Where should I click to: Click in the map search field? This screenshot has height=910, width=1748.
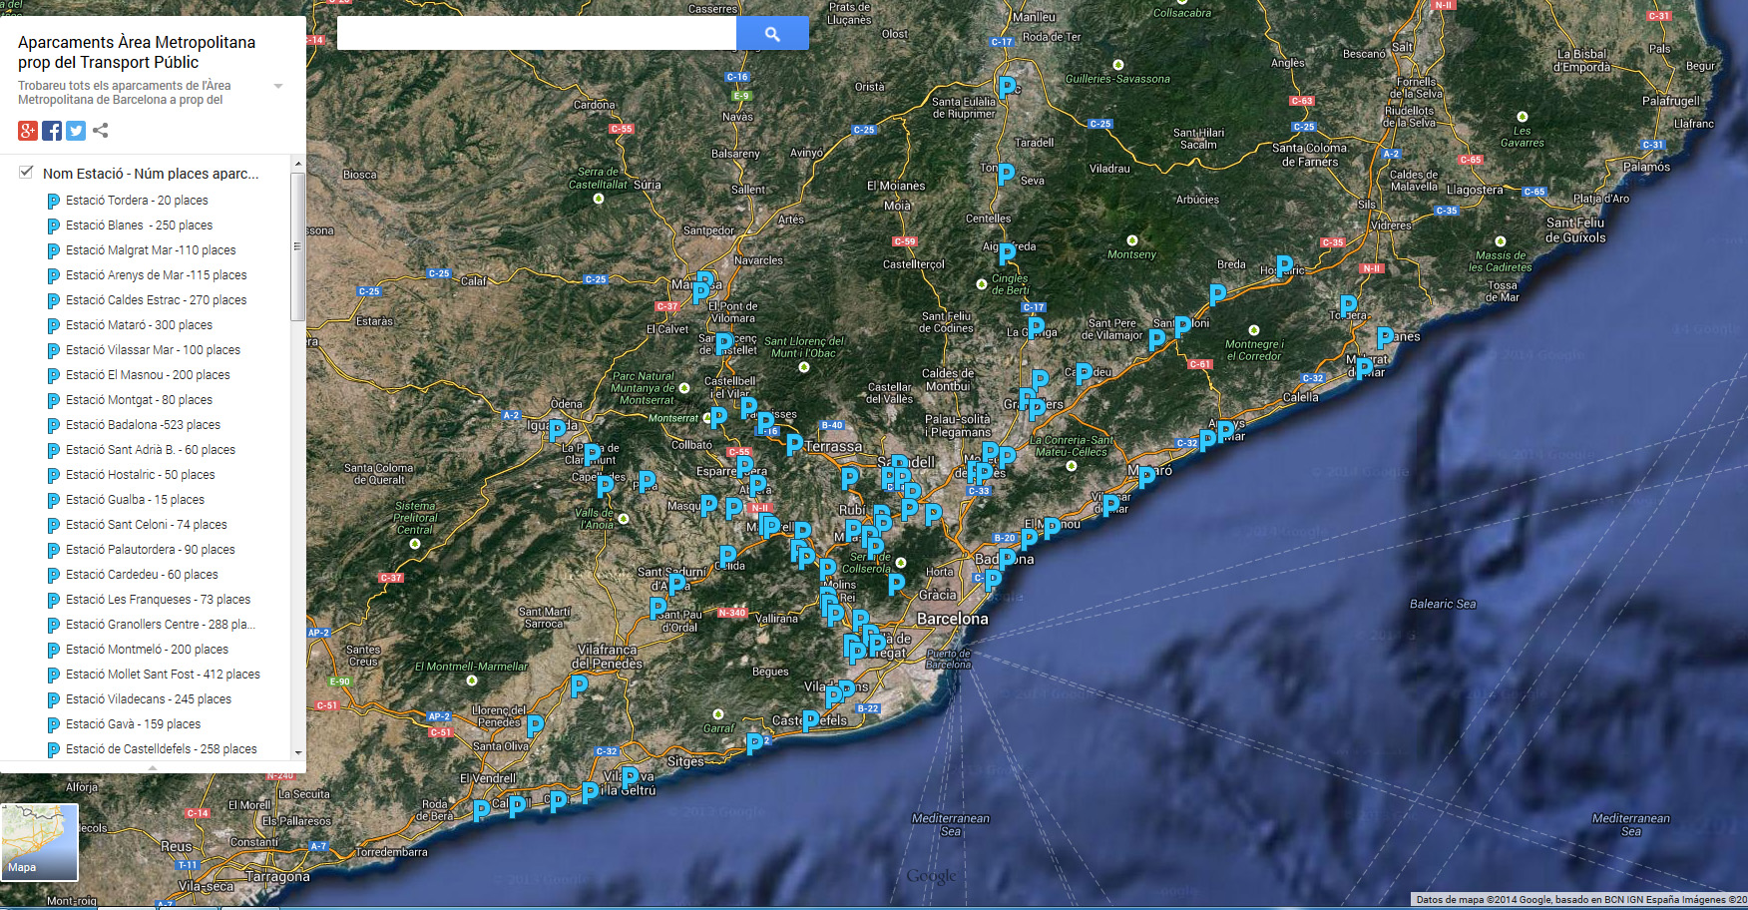(x=536, y=33)
